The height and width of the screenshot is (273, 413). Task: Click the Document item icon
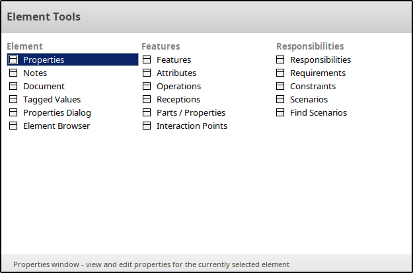13,86
